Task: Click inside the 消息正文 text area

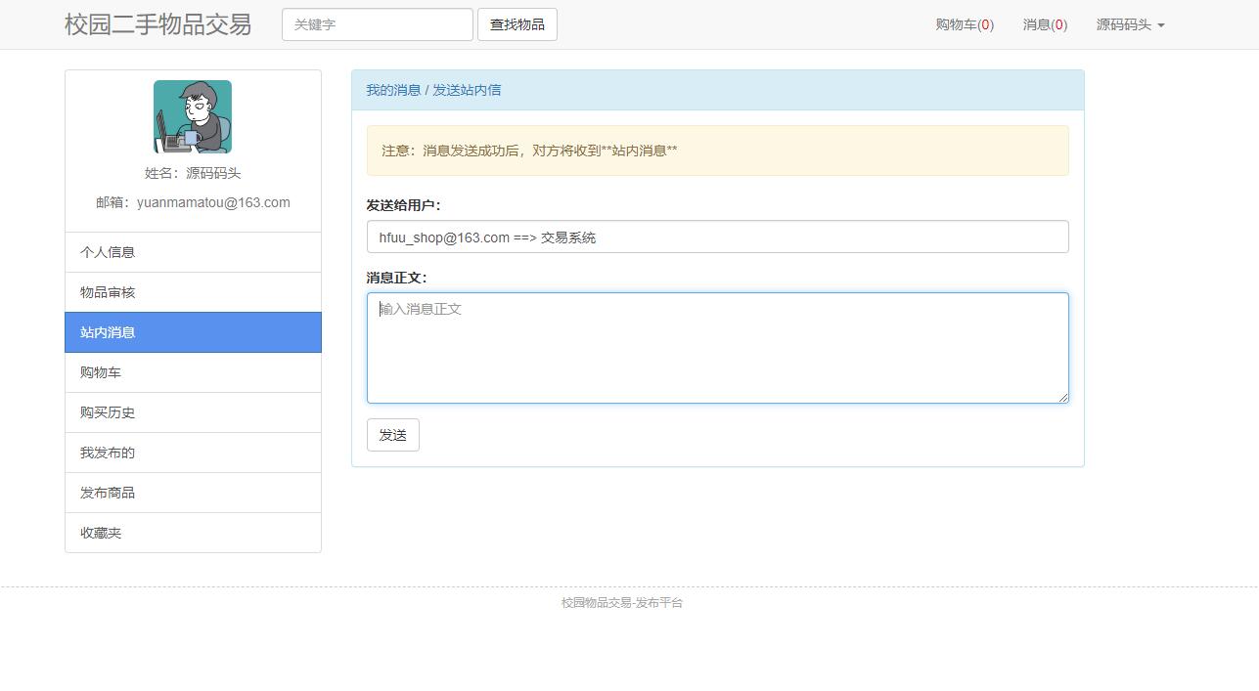Action: (x=717, y=347)
